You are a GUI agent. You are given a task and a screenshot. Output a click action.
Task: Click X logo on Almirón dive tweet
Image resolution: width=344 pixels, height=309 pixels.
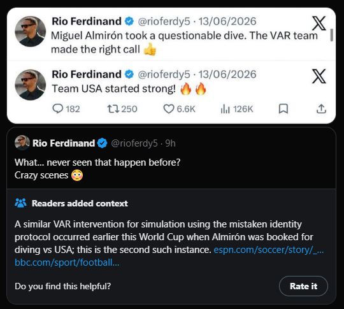tap(319, 24)
